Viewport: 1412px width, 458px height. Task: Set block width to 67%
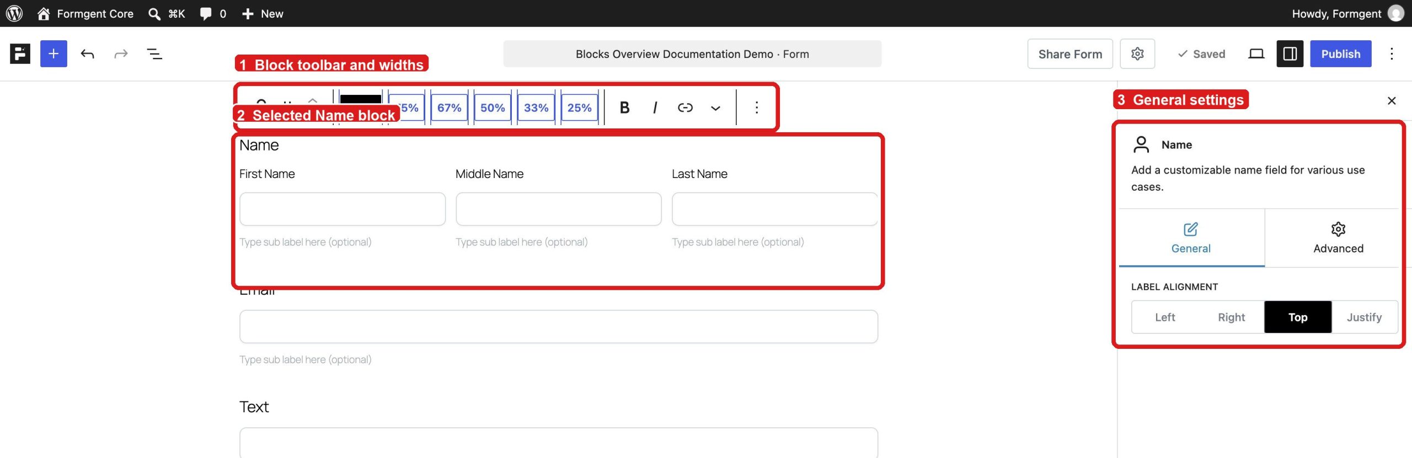(x=449, y=107)
